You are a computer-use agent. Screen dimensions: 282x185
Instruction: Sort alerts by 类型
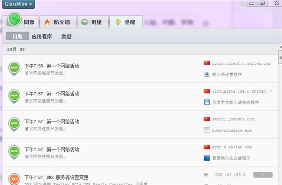66,37
